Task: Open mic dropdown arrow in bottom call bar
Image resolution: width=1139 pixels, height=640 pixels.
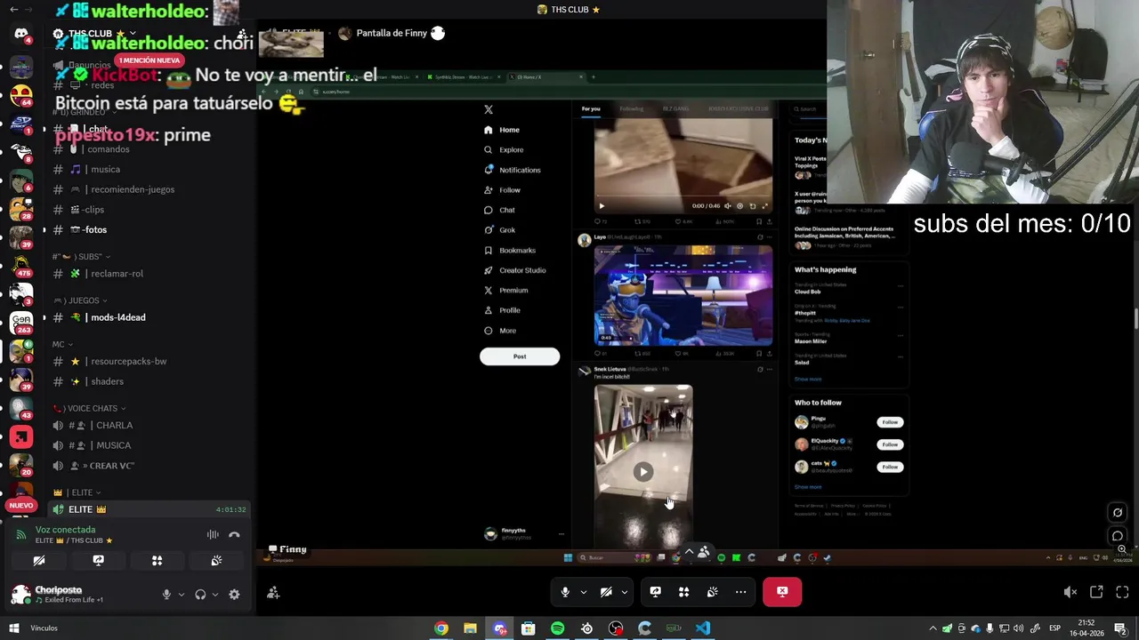Action: (584, 592)
